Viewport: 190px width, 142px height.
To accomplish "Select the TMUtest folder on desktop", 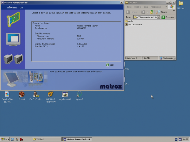I will (181, 5).
